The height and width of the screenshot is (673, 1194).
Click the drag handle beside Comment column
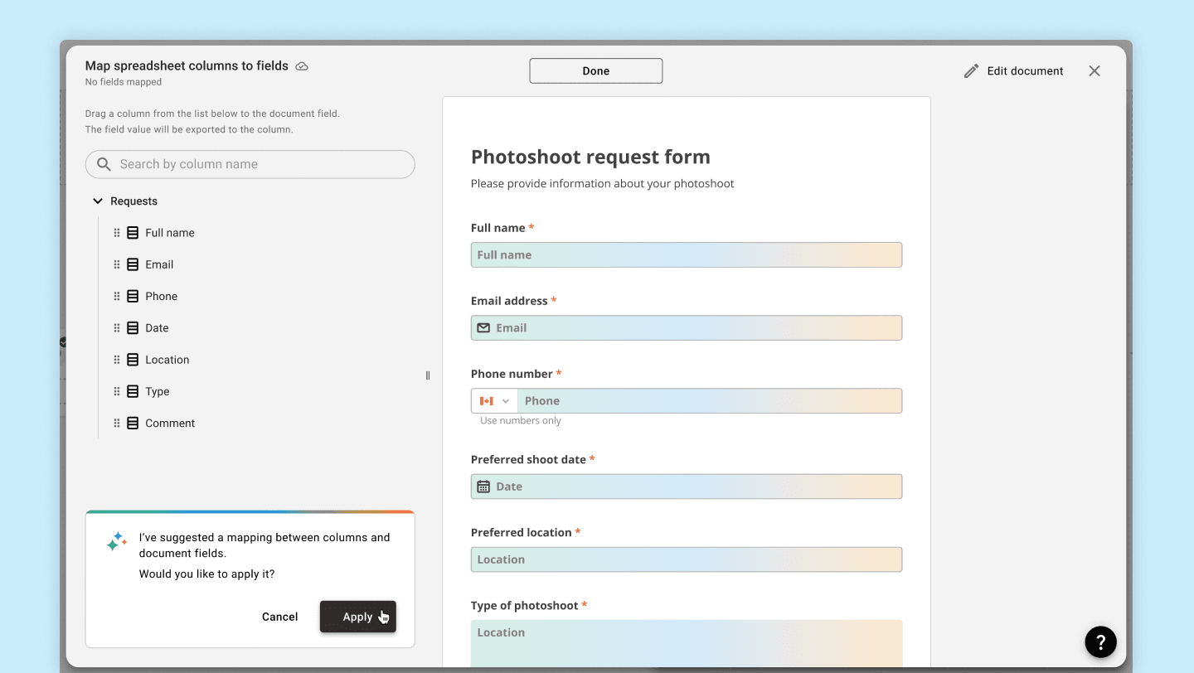click(117, 423)
